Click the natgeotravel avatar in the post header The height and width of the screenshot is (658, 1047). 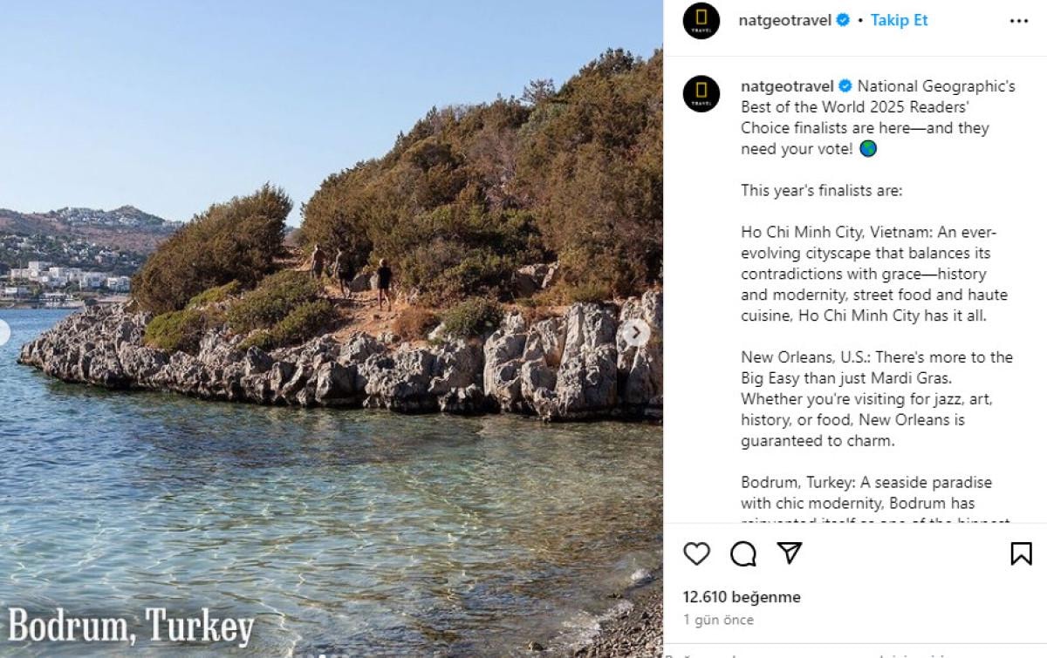coord(701,21)
